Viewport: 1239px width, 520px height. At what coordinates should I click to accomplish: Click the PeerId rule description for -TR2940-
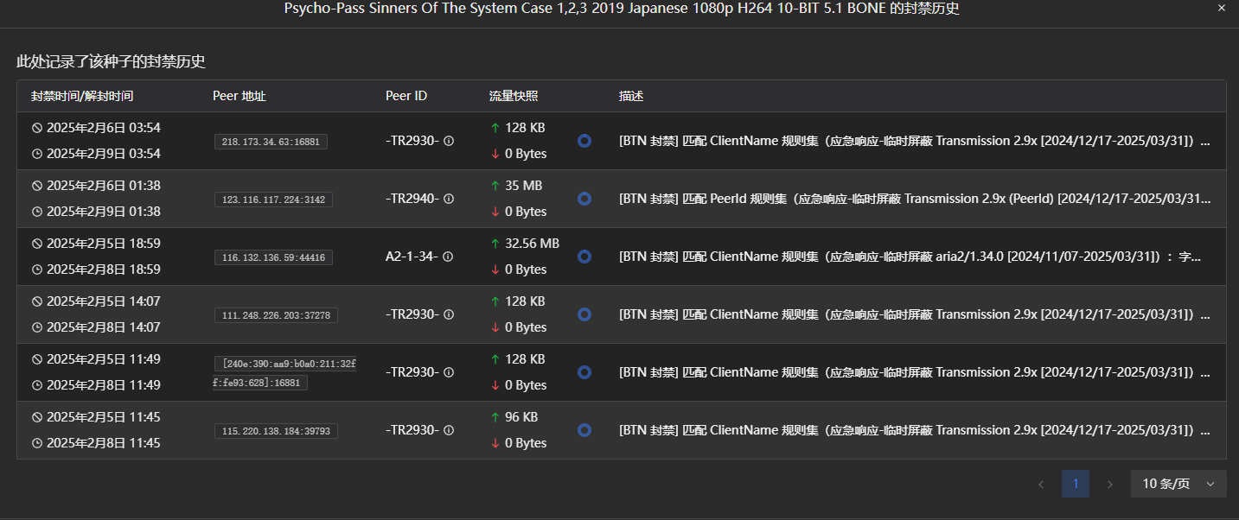(x=915, y=199)
